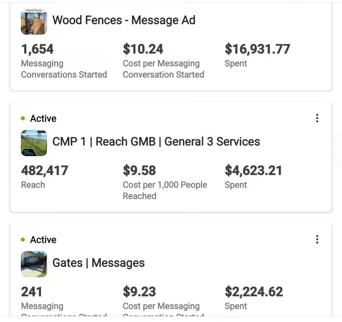342x322 pixels.
Task: Click the 482,417 reach figure
Action: coord(45,170)
